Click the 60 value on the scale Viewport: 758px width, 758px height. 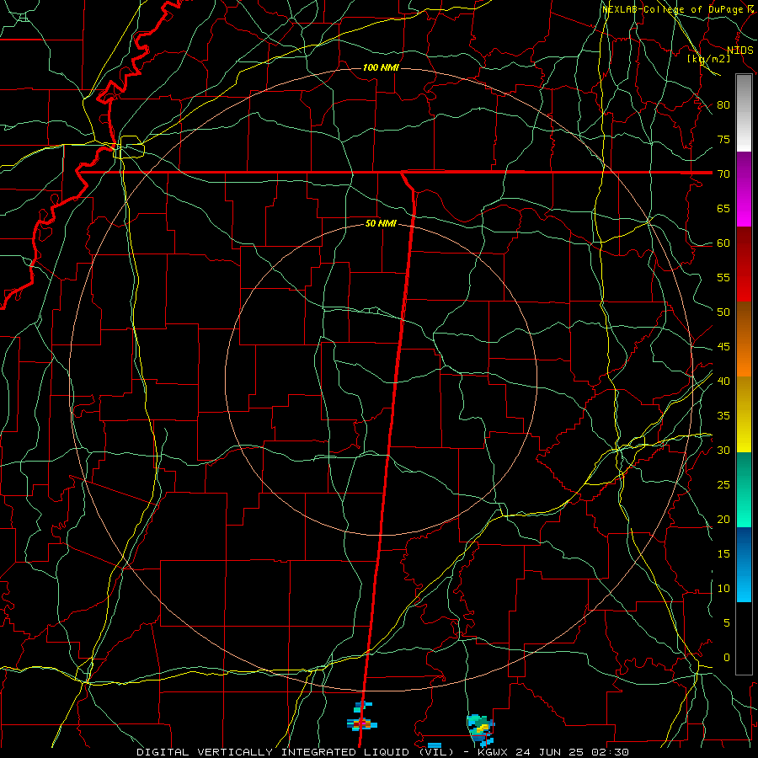tap(723, 243)
